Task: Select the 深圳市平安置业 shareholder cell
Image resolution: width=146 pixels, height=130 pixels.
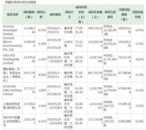Action: (x=12, y=121)
